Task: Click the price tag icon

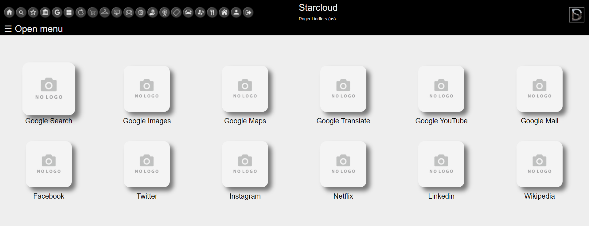Action: click(176, 13)
